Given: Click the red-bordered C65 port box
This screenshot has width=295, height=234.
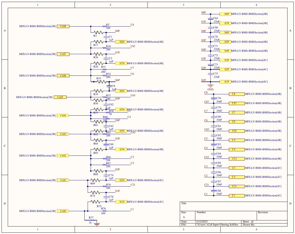Looking at the screenshot, I should pos(237,131).
